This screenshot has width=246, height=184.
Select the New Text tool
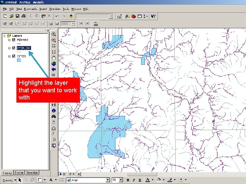pos(51,180)
